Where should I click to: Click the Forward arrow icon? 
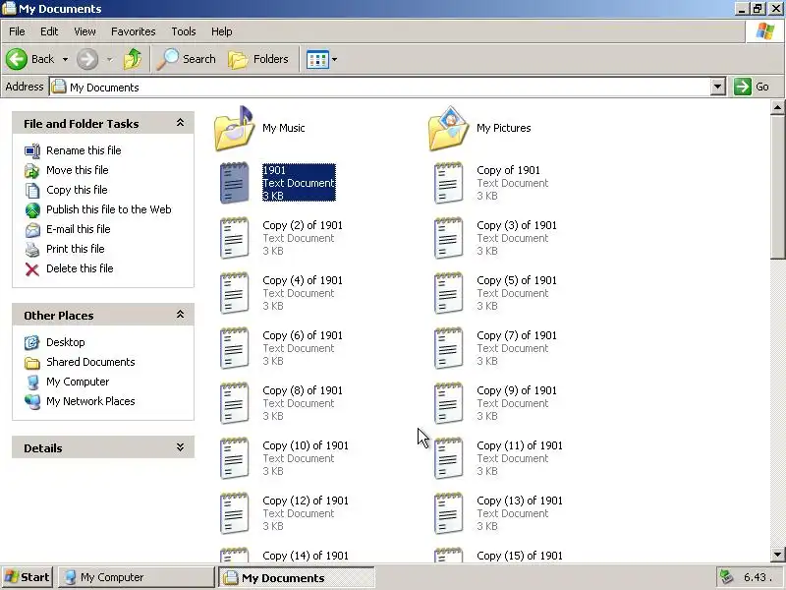point(87,59)
